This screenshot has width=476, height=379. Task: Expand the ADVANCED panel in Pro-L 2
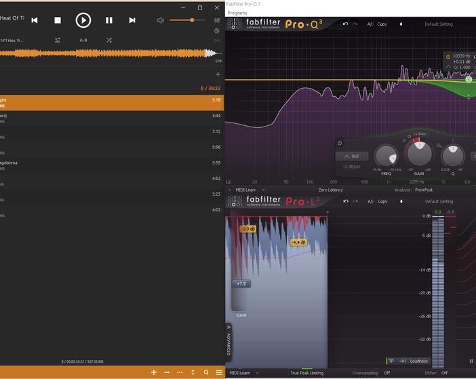tap(229, 341)
